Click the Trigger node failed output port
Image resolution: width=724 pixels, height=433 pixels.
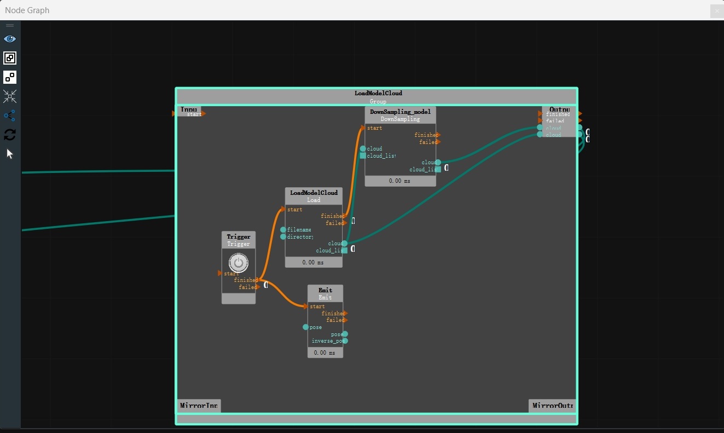[x=259, y=287]
